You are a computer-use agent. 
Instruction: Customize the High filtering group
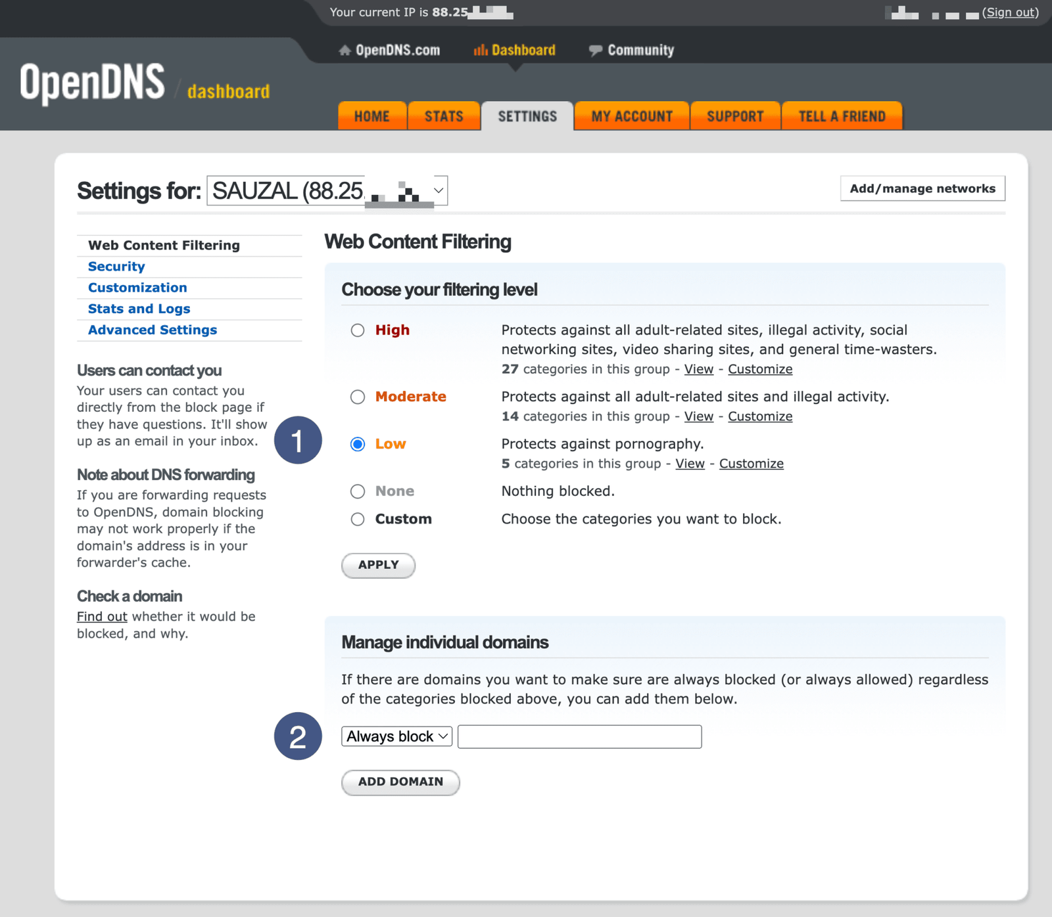[760, 369]
